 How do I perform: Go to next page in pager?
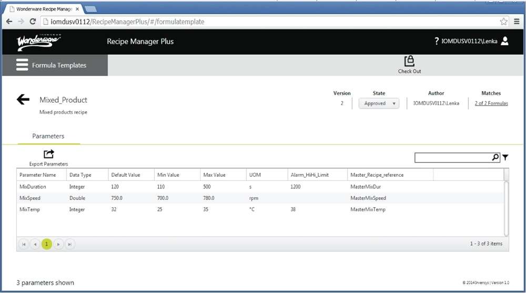pos(58,244)
